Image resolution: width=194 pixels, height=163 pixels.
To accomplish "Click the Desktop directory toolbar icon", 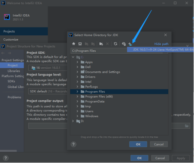I will [80, 44].
